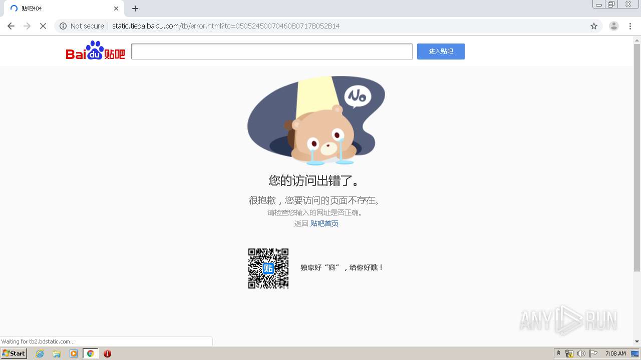Screen dimensions: 641x360
Task: Launch Internet Explorer from taskbar
Action: coord(40,353)
